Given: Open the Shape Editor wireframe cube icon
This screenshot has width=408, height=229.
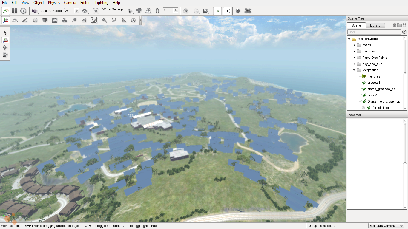Looking at the screenshot, I should [134, 20].
